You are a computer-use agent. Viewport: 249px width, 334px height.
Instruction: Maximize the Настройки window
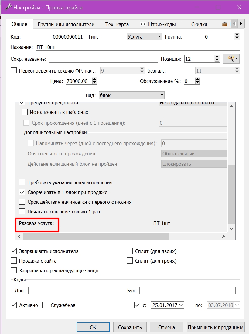coord(218,7)
